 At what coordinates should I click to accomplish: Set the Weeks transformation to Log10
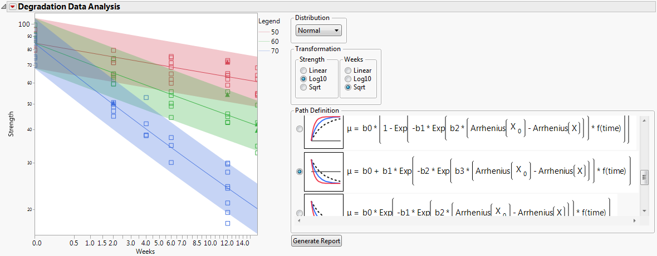coord(347,79)
